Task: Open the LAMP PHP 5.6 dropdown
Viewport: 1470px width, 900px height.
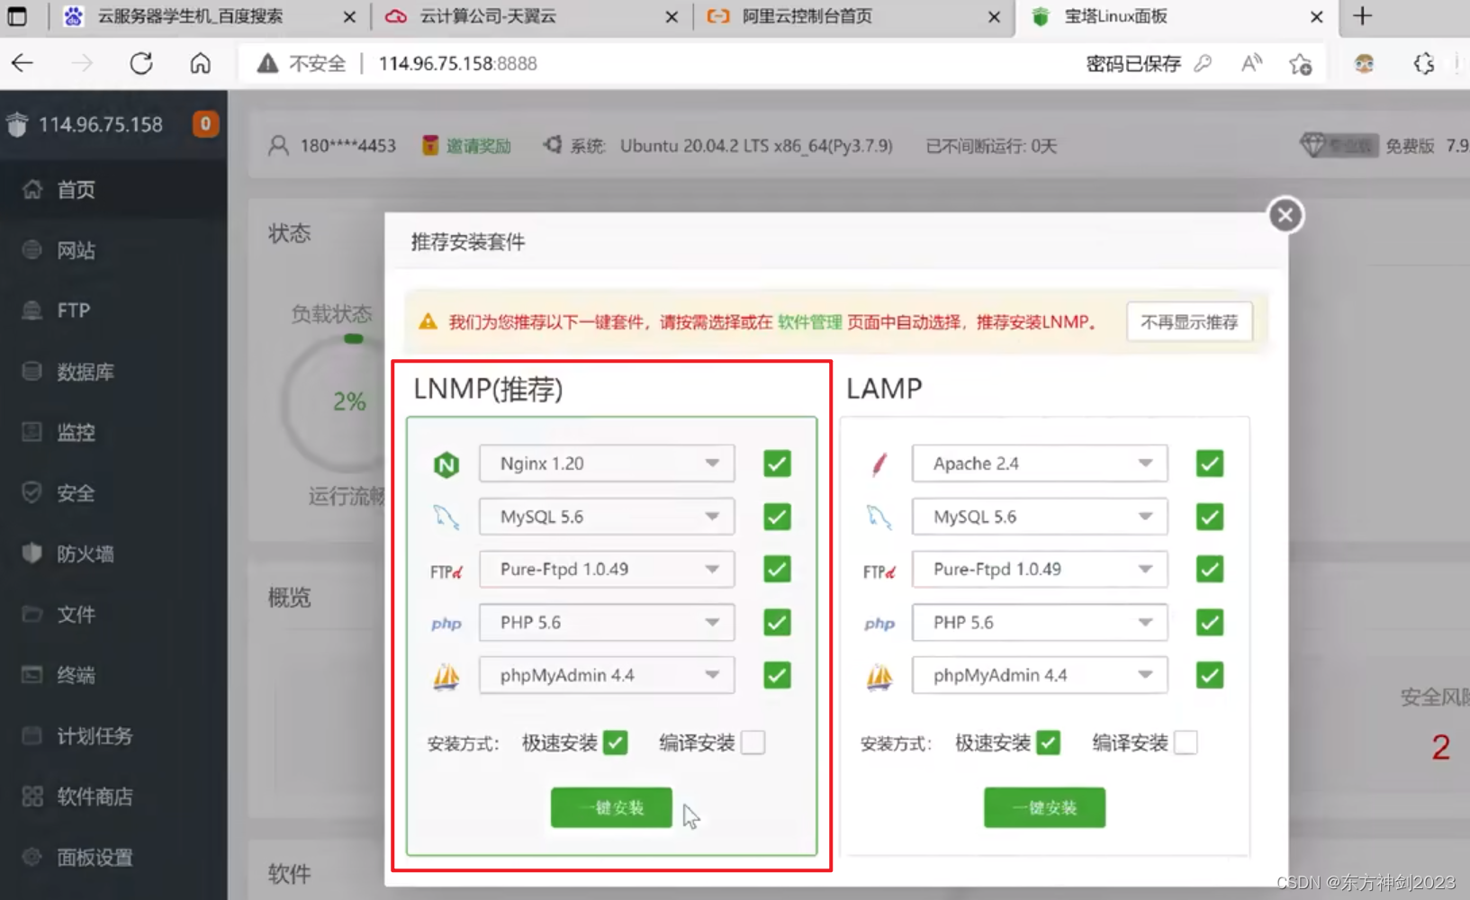Action: click(x=1040, y=622)
